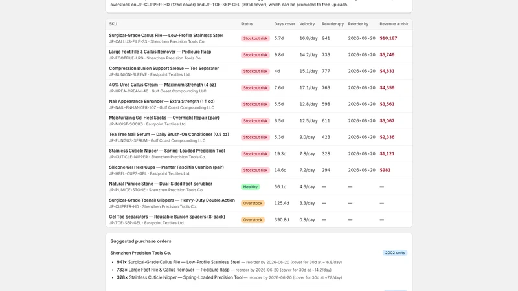Screen dimensions: 518x291
Task: Click the 941× Callus File order line
Action: (229, 262)
